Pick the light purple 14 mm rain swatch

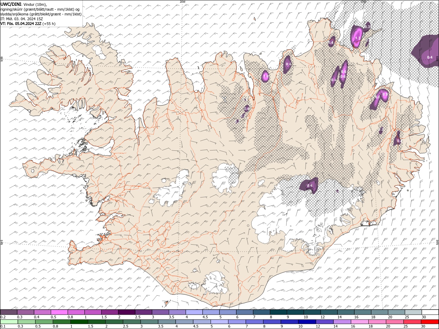click(343, 322)
